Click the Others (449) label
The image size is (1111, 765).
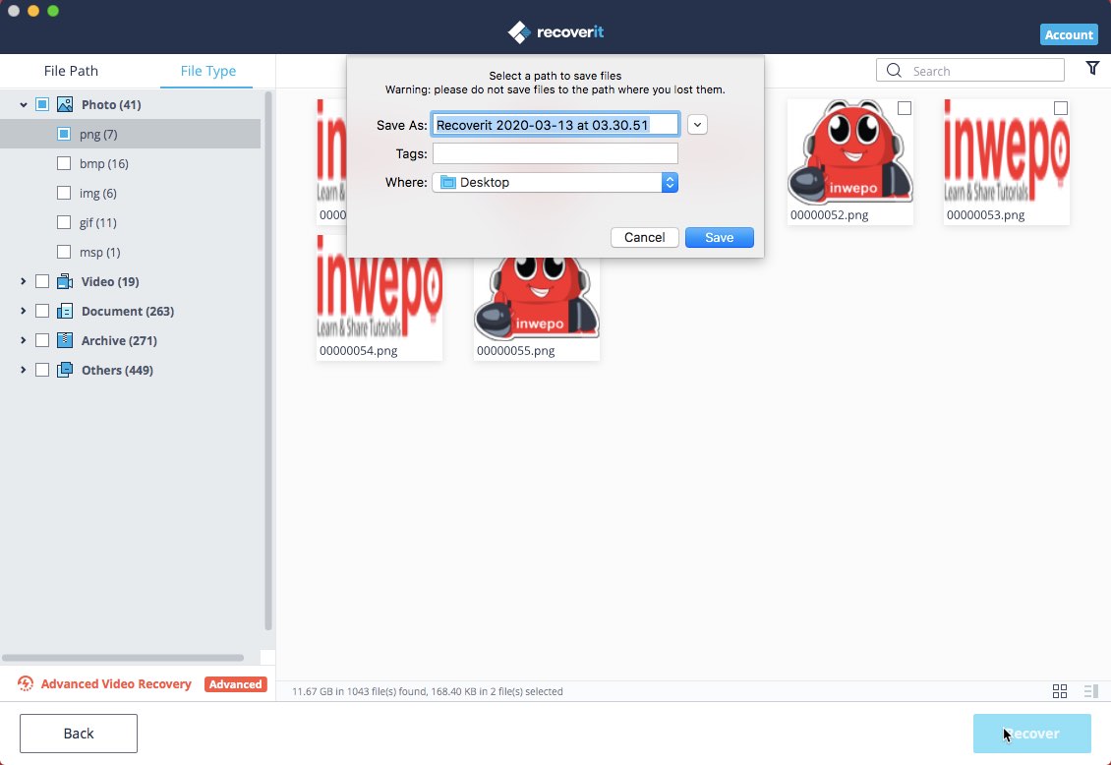(x=117, y=370)
